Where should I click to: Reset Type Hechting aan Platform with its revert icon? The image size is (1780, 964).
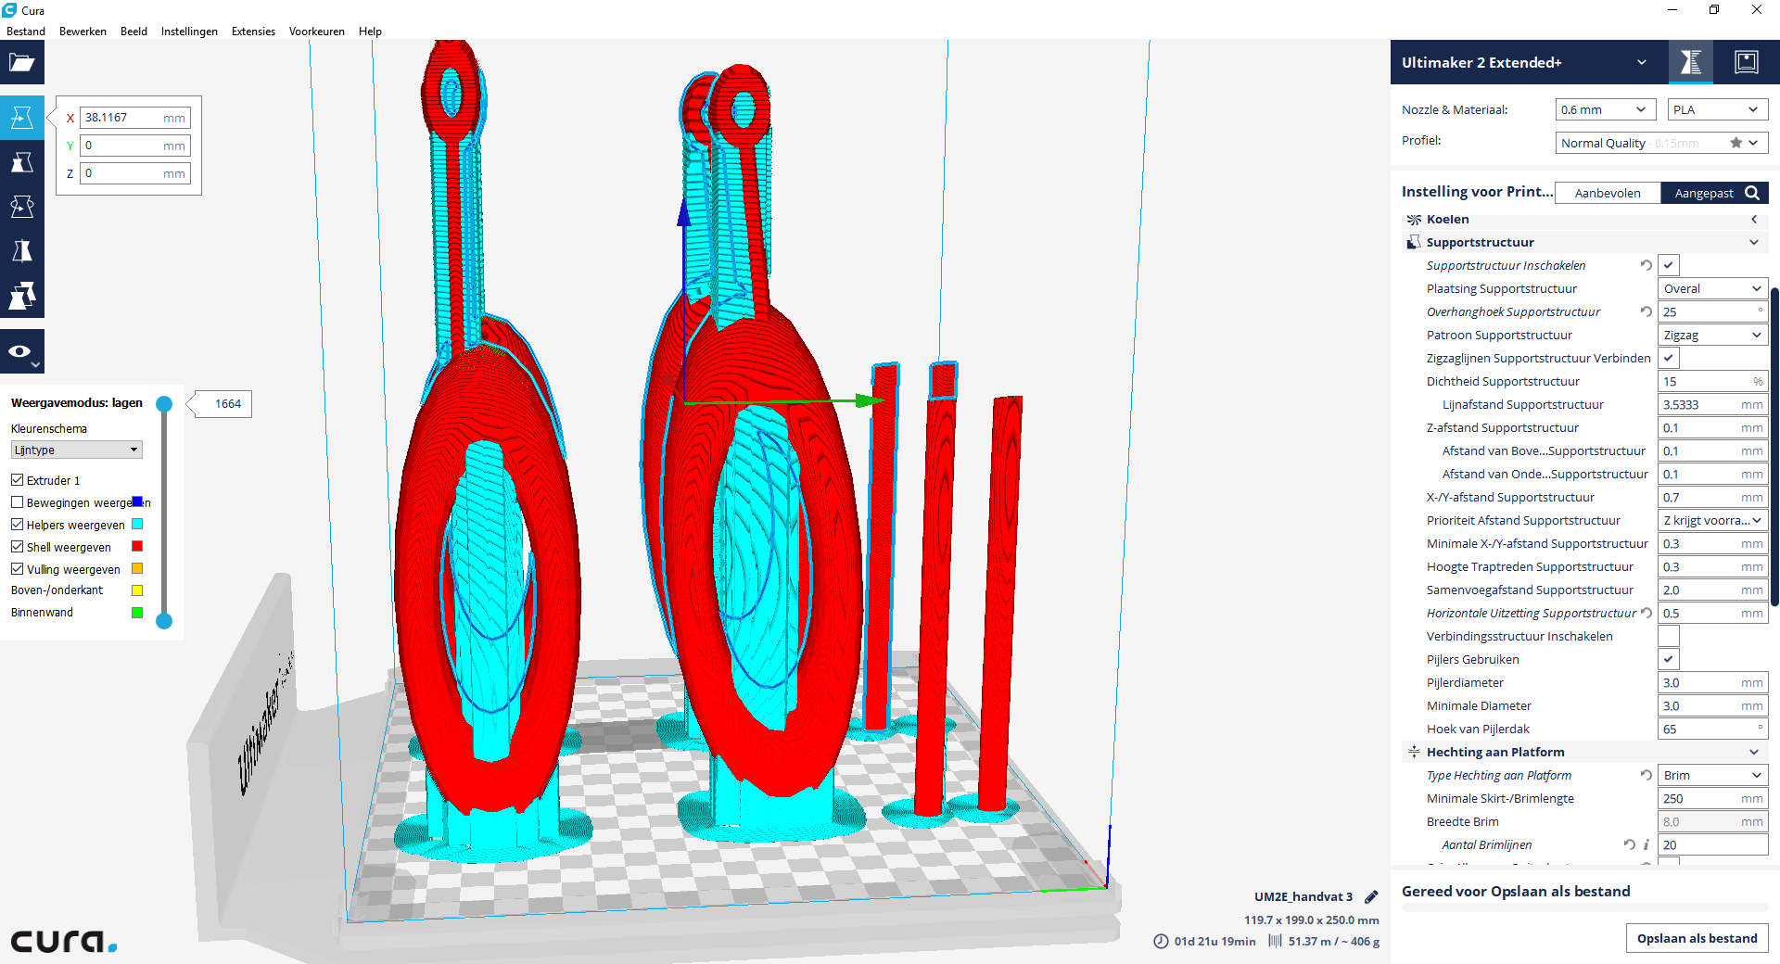point(1646,775)
